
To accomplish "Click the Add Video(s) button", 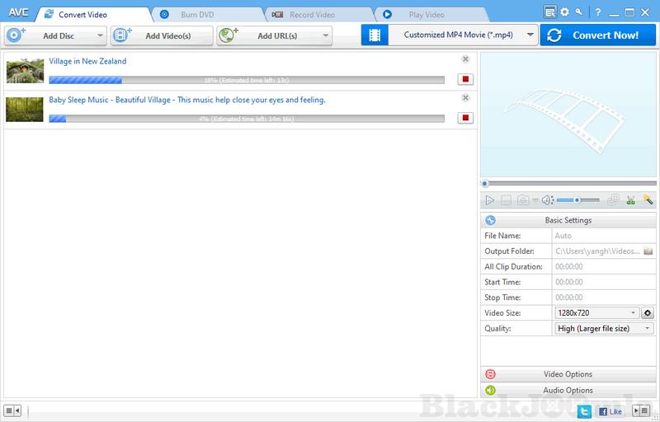I will coord(162,35).
